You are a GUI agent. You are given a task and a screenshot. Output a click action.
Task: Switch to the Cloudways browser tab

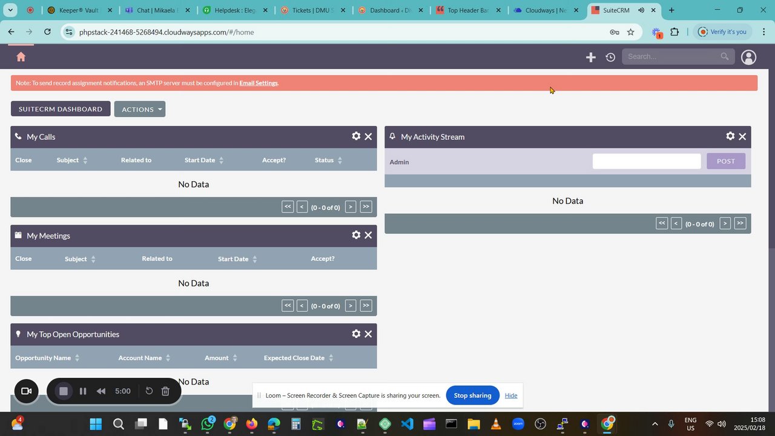click(x=547, y=10)
